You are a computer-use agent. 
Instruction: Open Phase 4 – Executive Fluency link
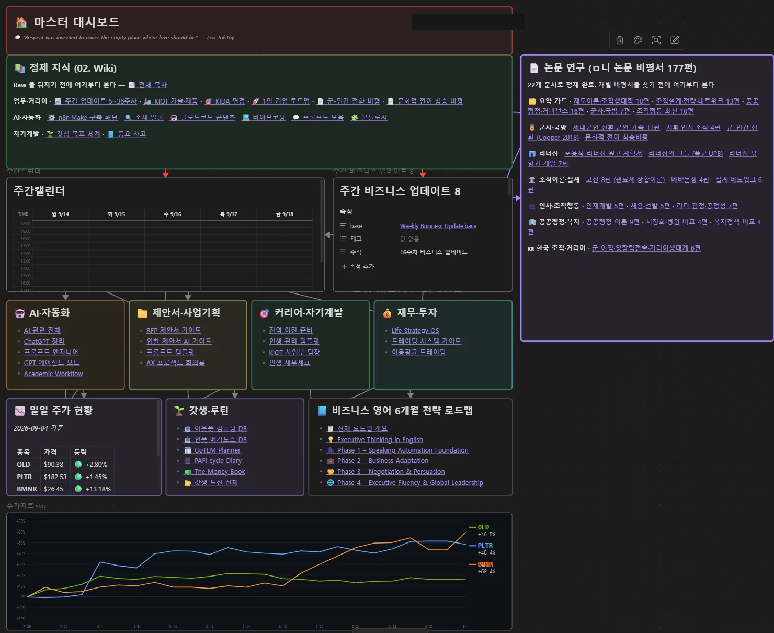click(x=410, y=483)
